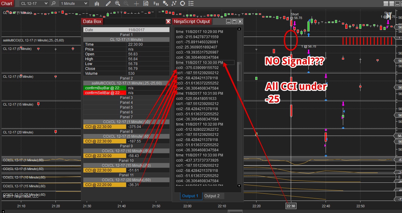The image size is (402, 213).
Task: Click output line cci0: -437.373737373926
Action: pyautogui.click(x=197, y=160)
